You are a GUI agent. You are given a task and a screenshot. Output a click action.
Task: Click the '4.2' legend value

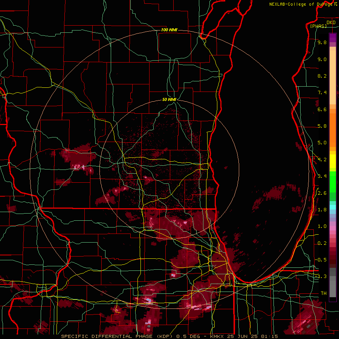322,160
